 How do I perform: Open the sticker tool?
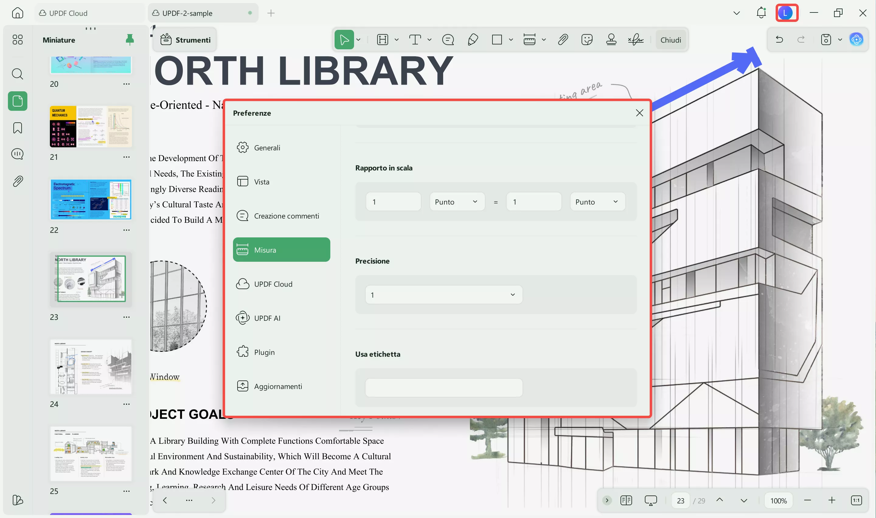[587, 40]
